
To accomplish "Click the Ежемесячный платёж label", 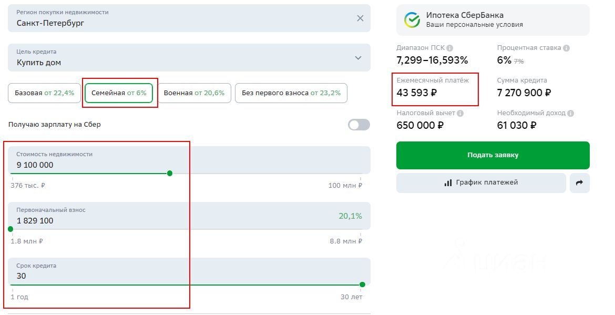I will point(433,80).
